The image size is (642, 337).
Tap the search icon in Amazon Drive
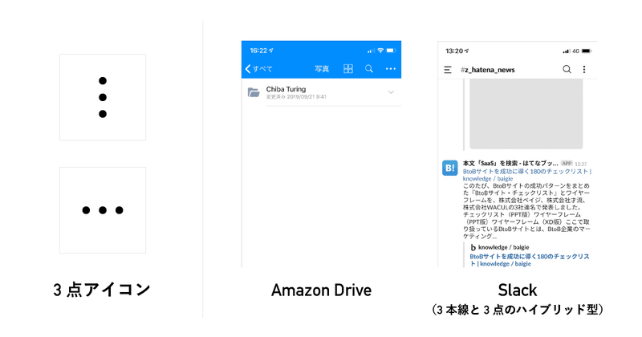click(369, 69)
